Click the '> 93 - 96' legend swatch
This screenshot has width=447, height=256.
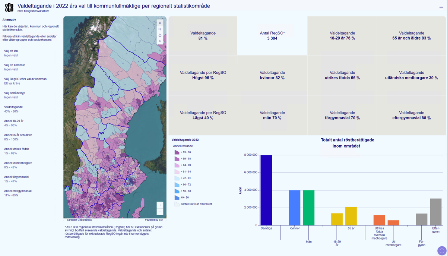coord(177,152)
